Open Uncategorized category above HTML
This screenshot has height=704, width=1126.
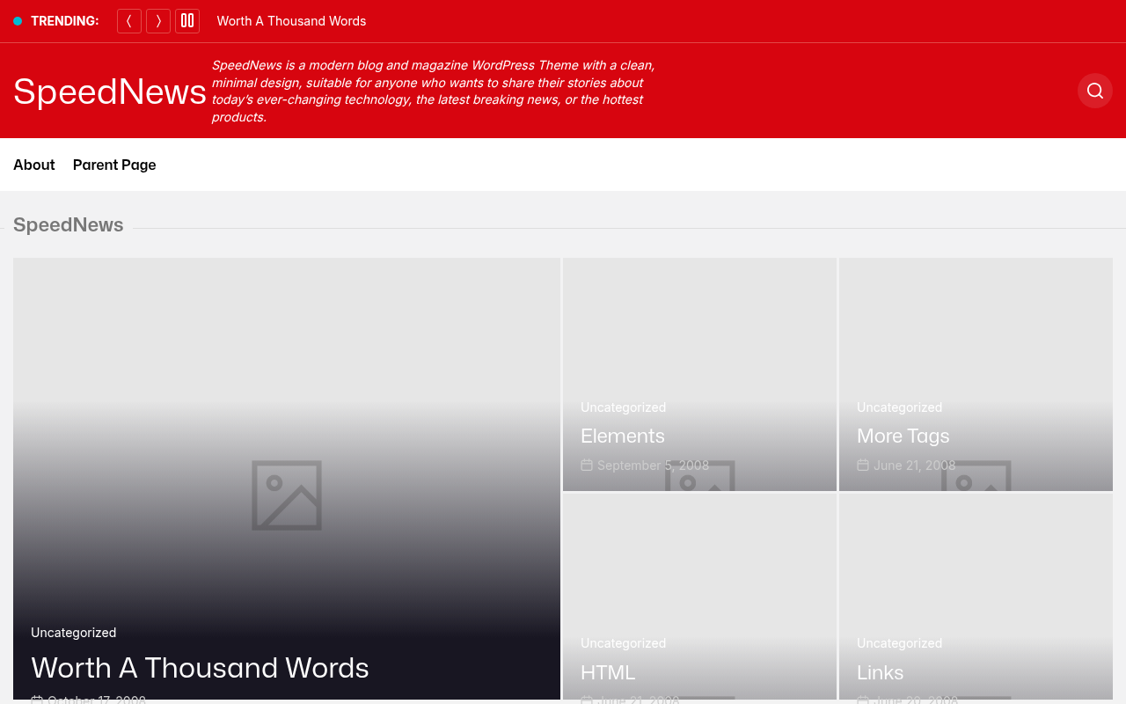623,643
